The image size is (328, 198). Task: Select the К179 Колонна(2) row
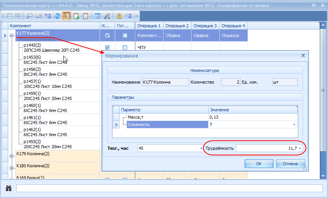point(57,156)
